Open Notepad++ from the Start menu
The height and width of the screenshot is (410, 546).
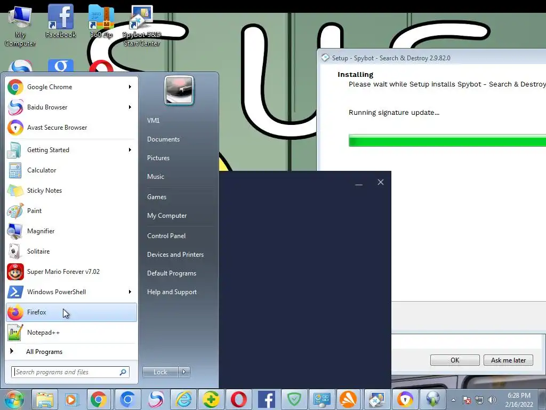tap(71, 332)
